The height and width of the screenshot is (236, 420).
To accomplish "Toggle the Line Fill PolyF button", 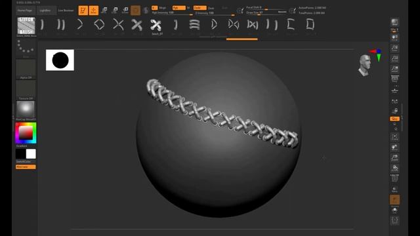I will 394,178.
